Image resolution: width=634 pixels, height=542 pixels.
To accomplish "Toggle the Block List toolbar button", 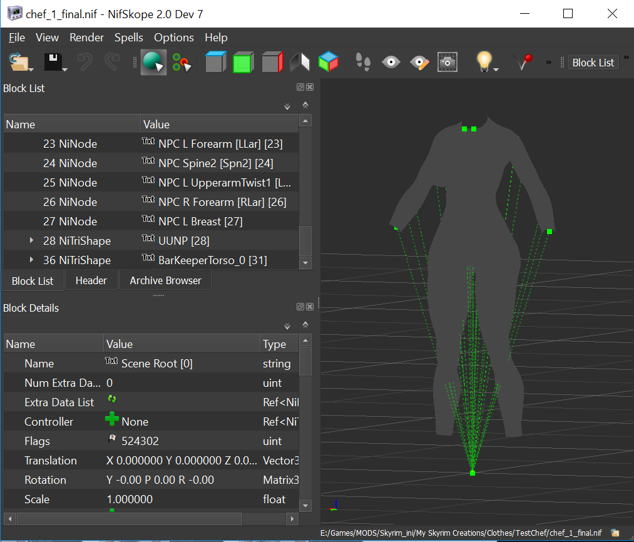I will click(593, 63).
